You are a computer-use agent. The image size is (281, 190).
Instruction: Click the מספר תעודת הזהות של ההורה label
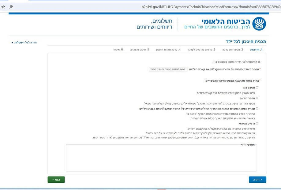(225, 69)
